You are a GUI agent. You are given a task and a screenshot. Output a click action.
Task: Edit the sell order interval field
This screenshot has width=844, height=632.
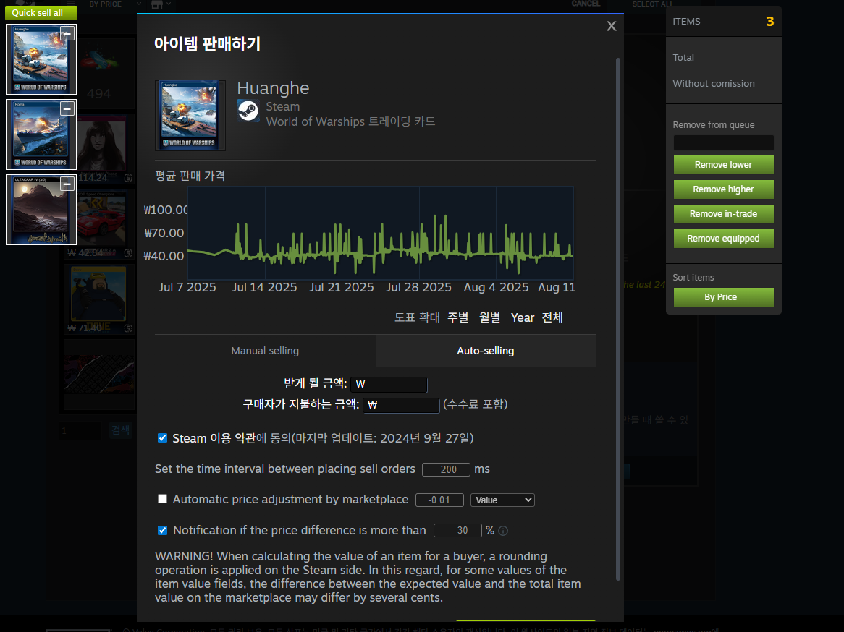pos(446,469)
